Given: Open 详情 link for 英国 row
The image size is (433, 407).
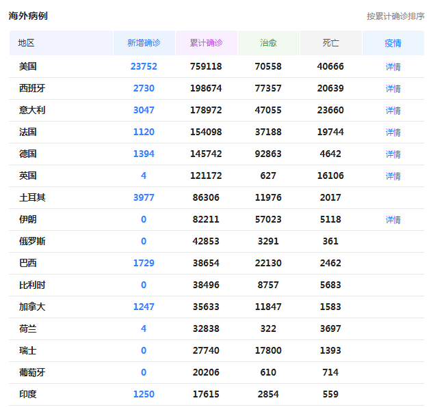Looking at the screenshot, I should [x=393, y=176].
